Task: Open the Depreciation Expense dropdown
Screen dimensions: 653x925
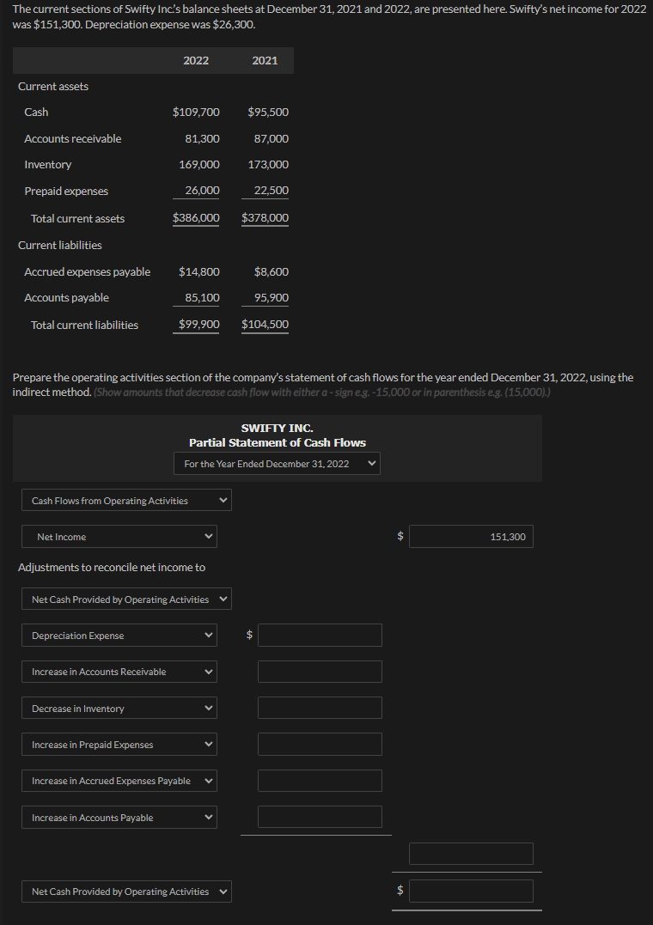Action: [119, 636]
